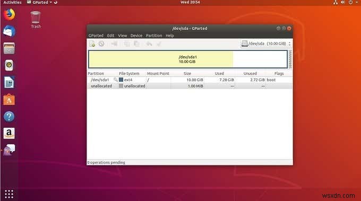Minimize the GParted window
Screen dimensions: 361x201
[x=278, y=28]
